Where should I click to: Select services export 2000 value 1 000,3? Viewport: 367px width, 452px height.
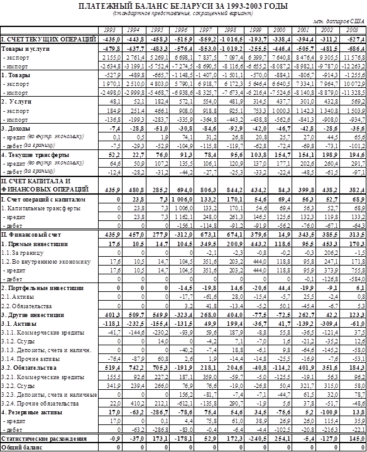(281, 111)
